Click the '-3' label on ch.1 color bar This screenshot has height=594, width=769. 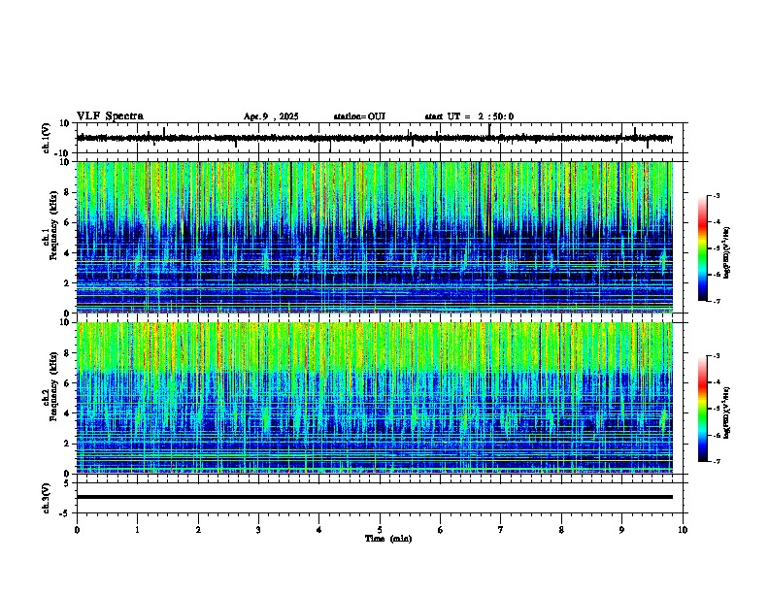tap(716, 195)
